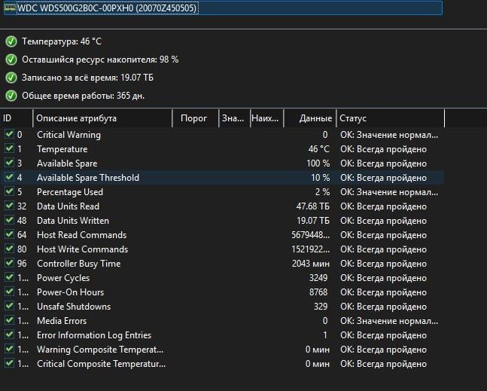
Task: Click the drive icon beside WDC WDS500G2B0C
Action: (x=10, y=8)
